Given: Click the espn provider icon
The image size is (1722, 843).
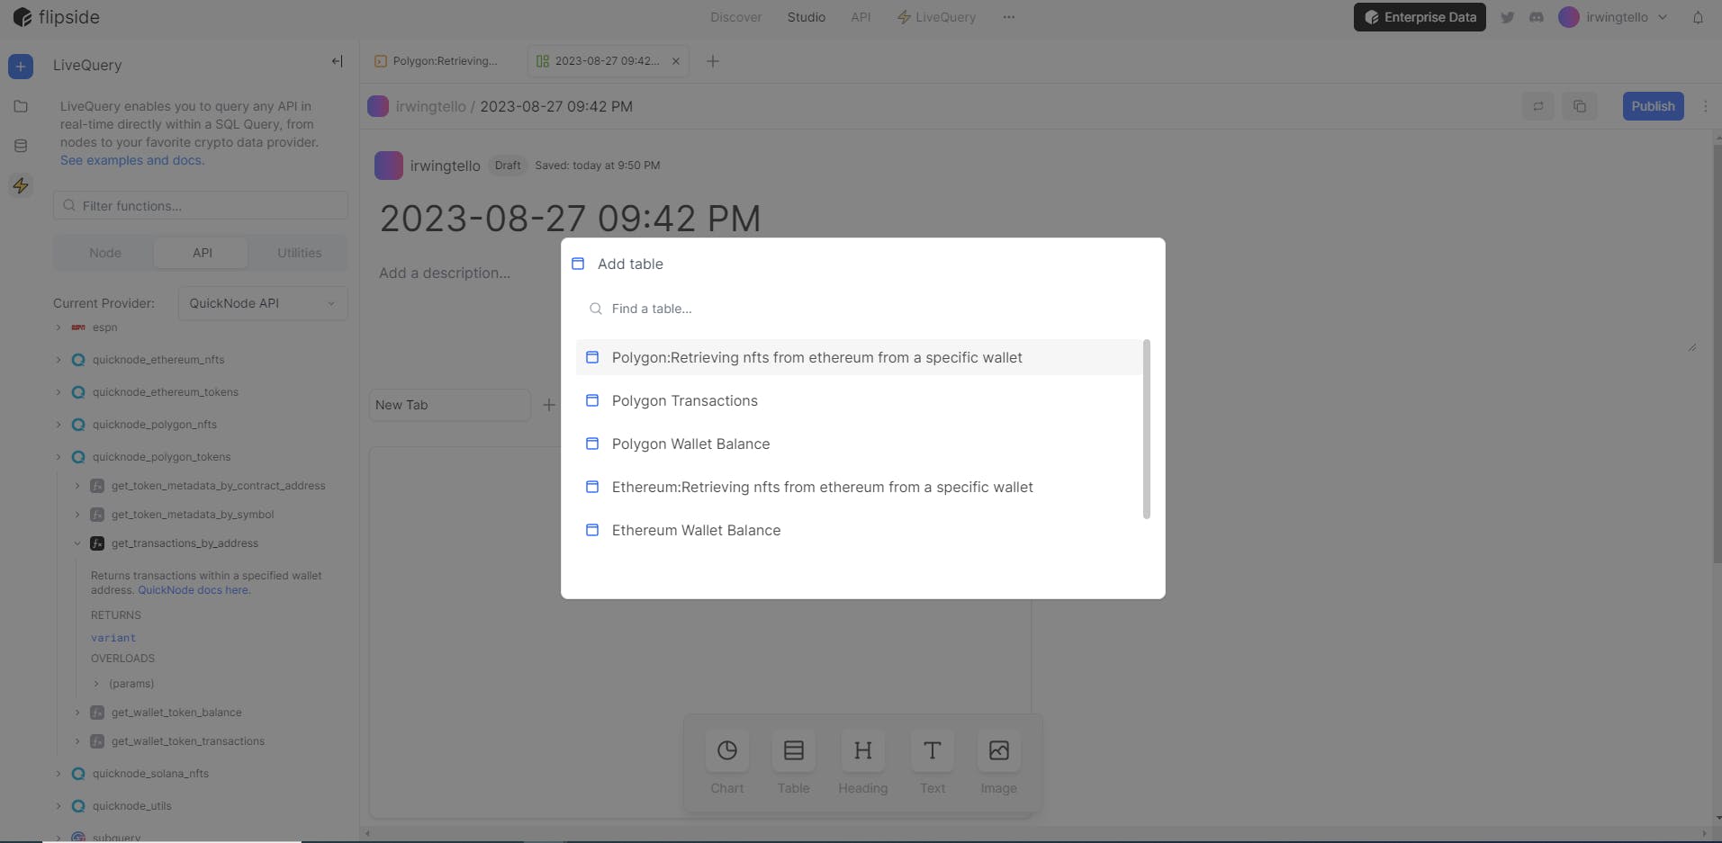Looking at the screenshot, I should [x=78, y=327].
